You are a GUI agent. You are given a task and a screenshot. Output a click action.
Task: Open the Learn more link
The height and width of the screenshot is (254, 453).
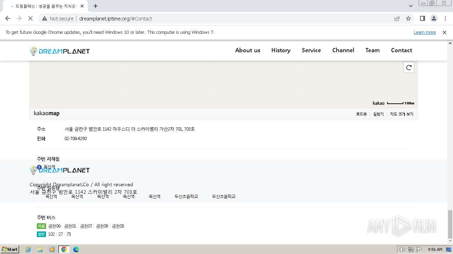tap(425, 32)
